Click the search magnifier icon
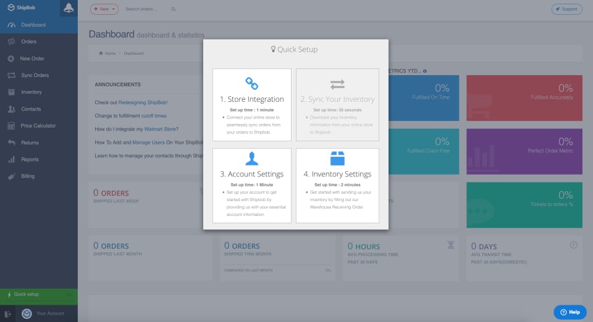 click(x=173, y=9)
